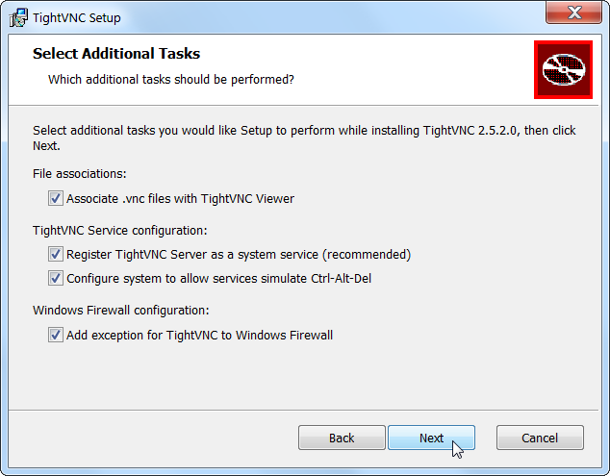Click the "File associations:" section label
The height and width of the screenshot is (476, 610).
pos(80,174)
